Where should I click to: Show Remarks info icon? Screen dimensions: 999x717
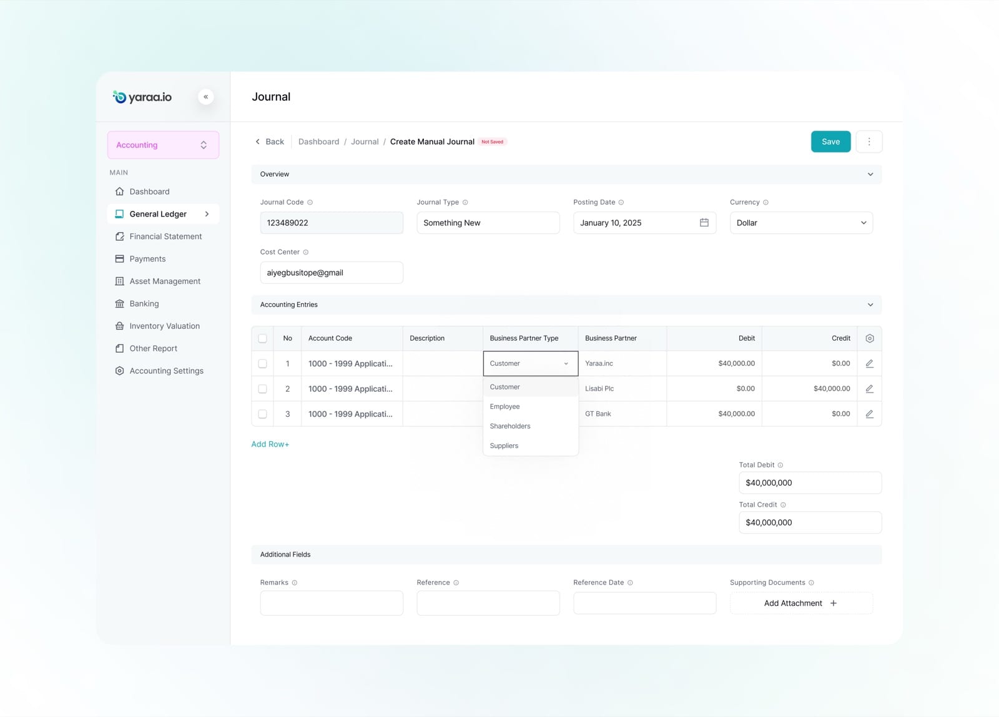point(294,583)
